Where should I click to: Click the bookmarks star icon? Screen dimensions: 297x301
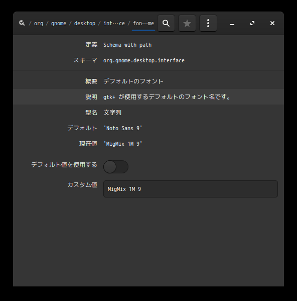[187, 23]
